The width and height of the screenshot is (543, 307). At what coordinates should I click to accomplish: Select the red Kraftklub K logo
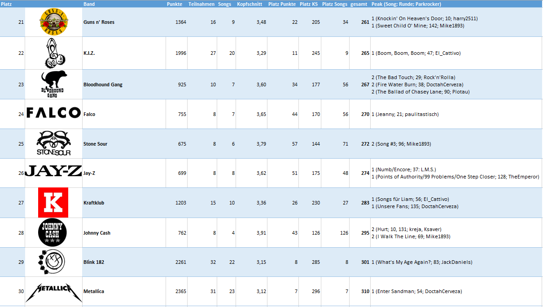pyautogui.click(x=53, y=203)
